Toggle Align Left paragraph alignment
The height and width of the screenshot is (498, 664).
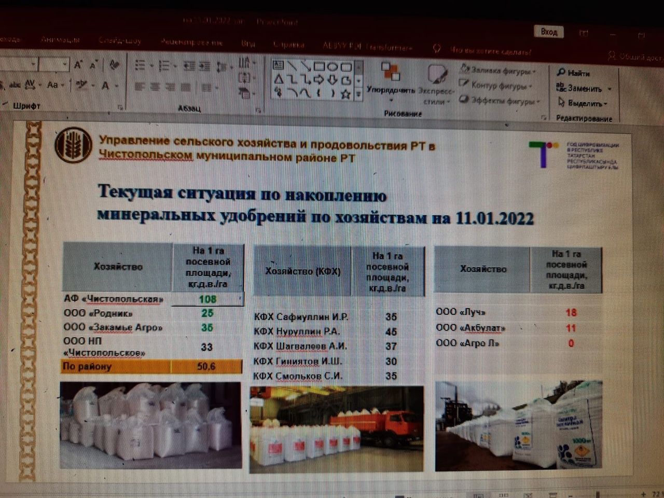pyautogui.click(x=140, y=87)
